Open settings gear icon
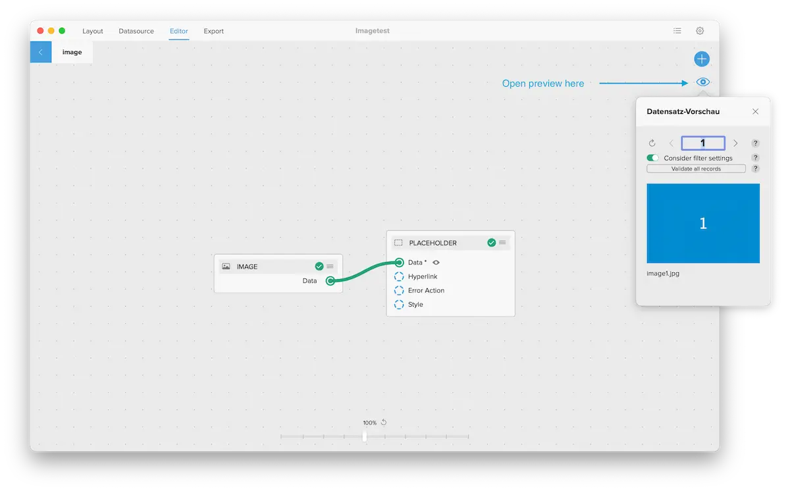This screenshot has width=790, height=491. tap(700, 31)
